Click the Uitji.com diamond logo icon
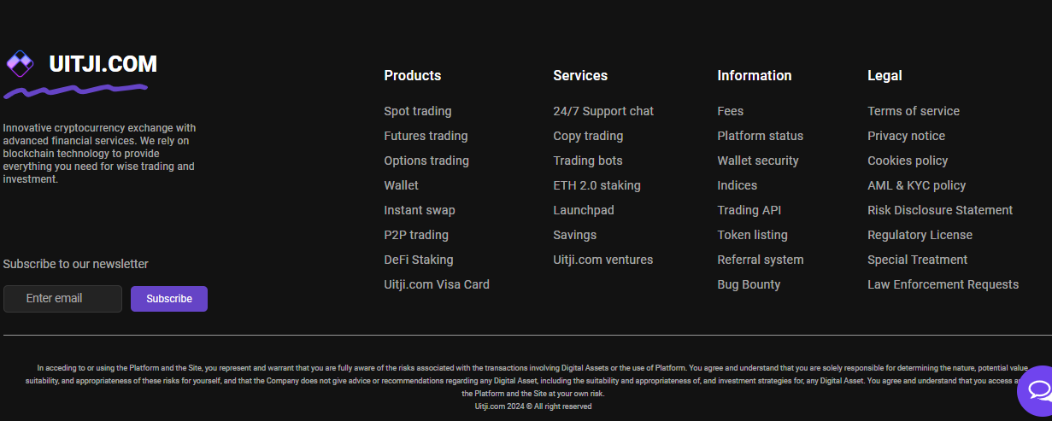 click(20, 64)
